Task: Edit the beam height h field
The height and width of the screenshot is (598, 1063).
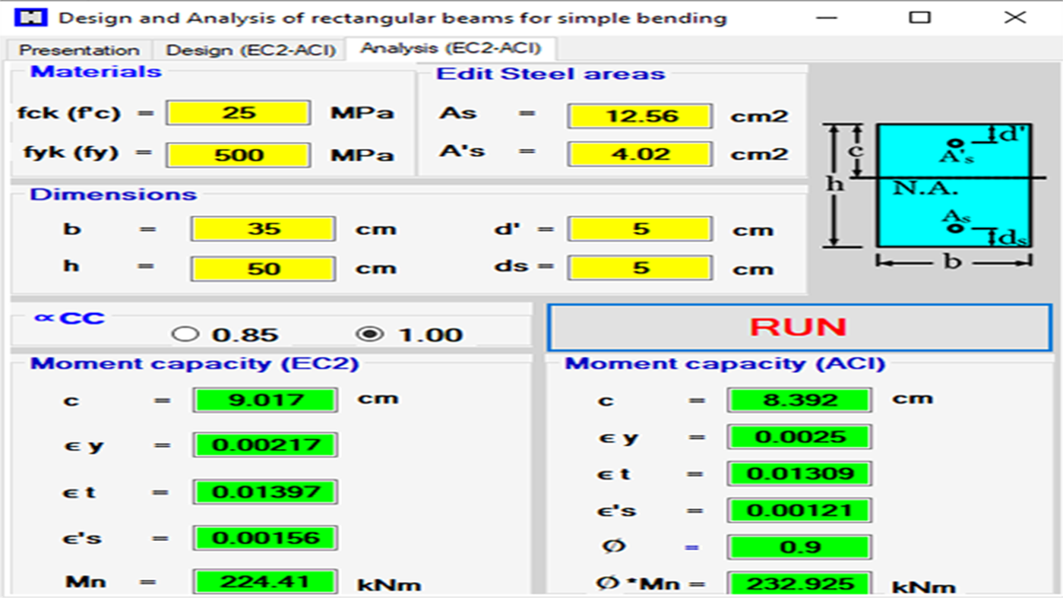Action: [x=264, y=267]
